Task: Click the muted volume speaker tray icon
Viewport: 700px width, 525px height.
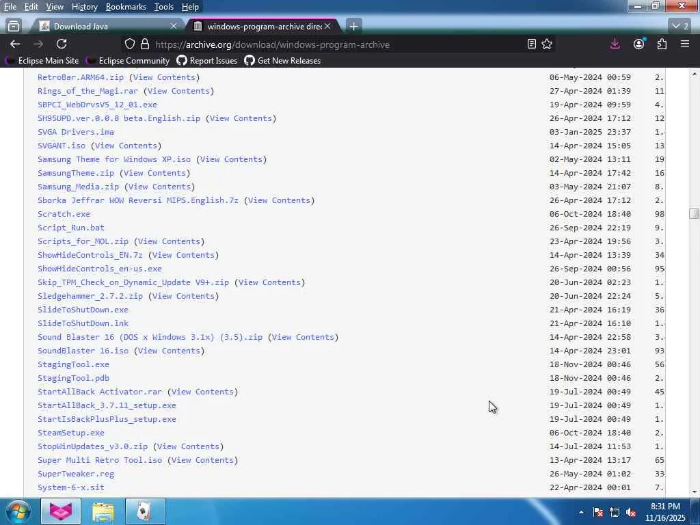Action: click(631, 512)
